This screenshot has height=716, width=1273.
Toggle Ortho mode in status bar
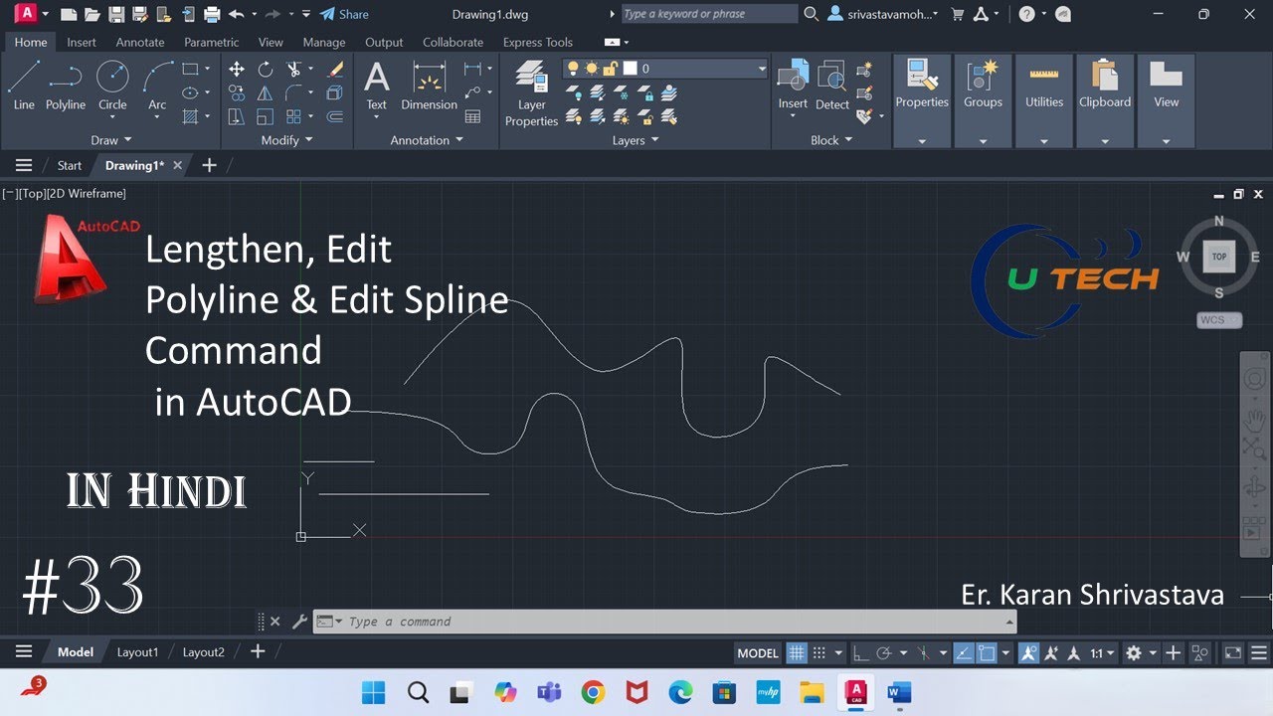tap(861, 653)
